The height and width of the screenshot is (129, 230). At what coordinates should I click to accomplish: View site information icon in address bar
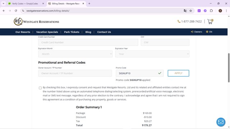[x=23, y=11]
